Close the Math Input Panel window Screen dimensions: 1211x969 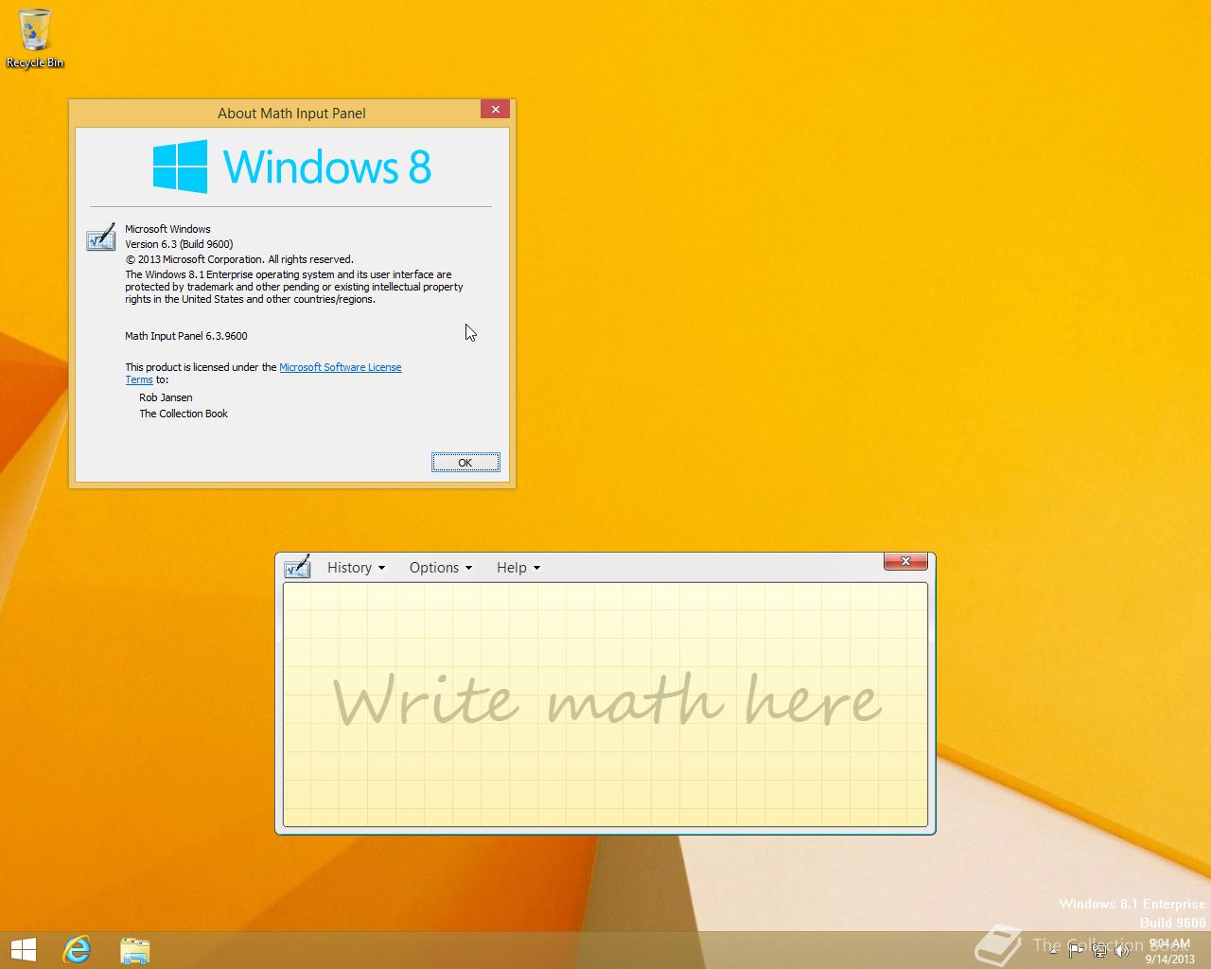905,561
